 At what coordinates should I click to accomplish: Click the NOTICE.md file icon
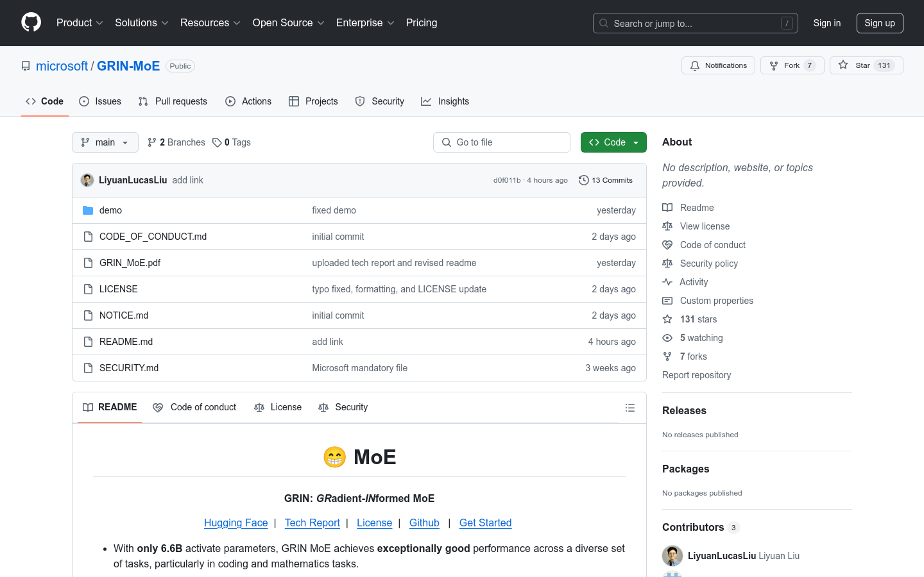pos(88,315)
